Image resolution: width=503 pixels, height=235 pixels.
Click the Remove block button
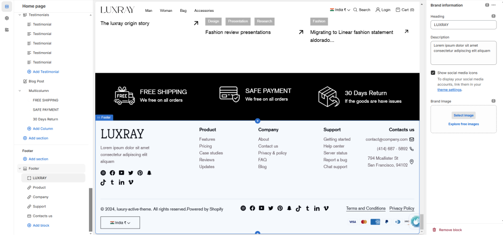click(x=447, y=230)
